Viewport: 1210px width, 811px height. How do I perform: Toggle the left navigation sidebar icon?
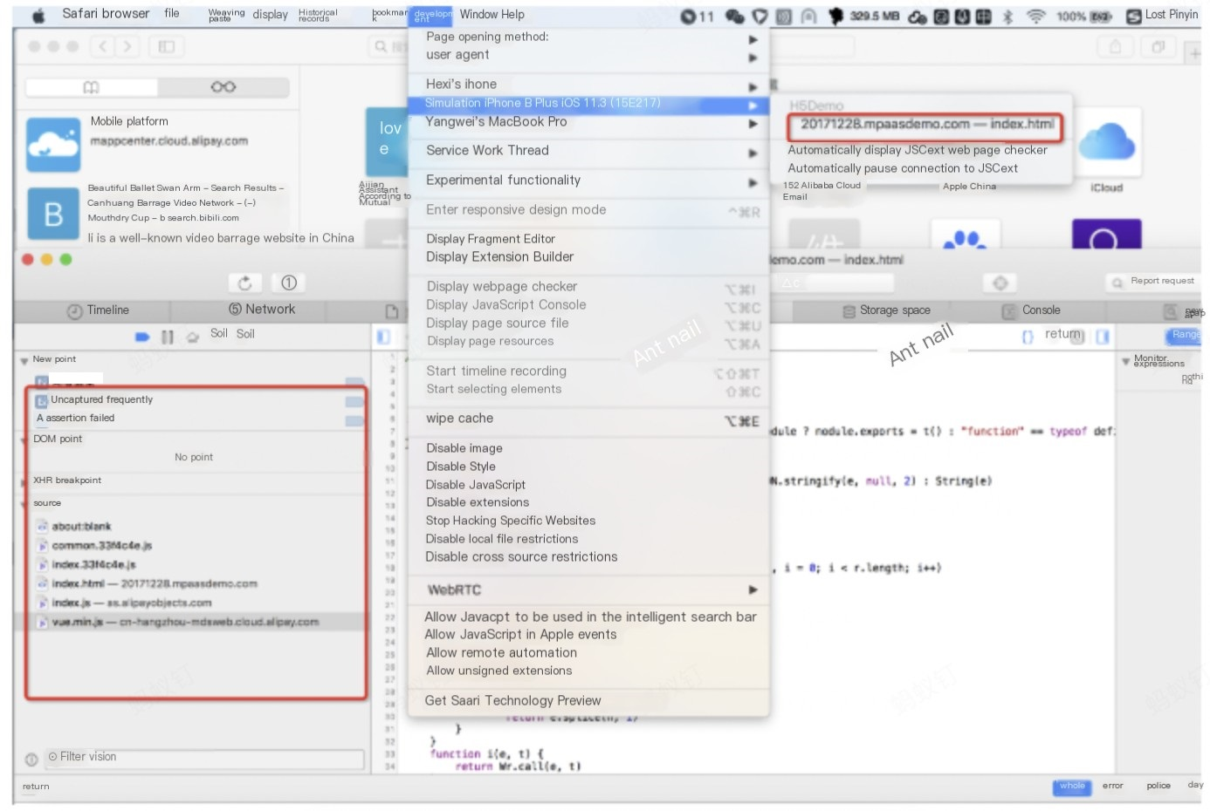point(383,336)
